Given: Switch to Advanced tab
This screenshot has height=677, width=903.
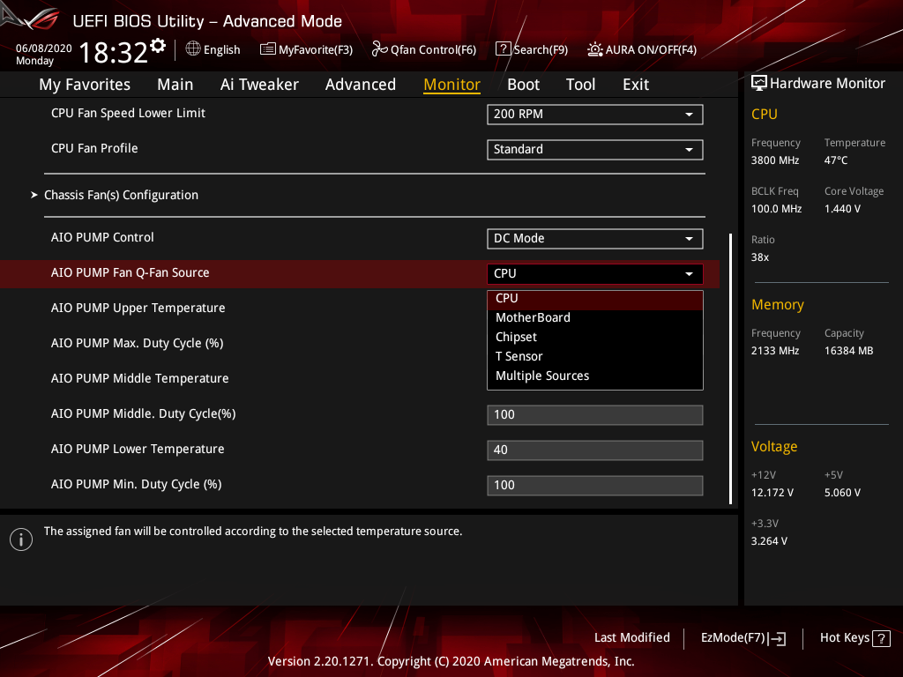Looking at the screenshot, I should pyautogui.click(x=361, y=85).
